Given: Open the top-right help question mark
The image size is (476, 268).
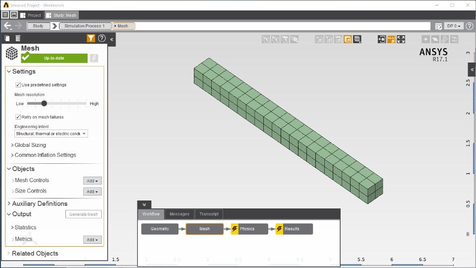Looking at the screenshot, I should (470, 26).
